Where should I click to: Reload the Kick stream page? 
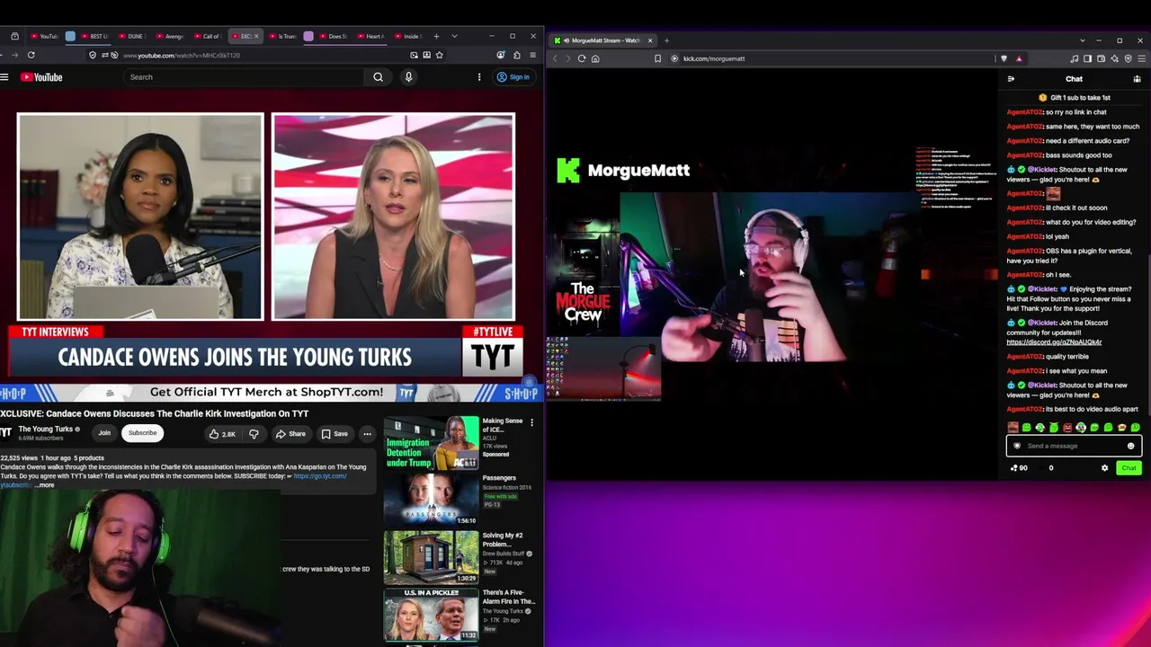pos(582,58)
